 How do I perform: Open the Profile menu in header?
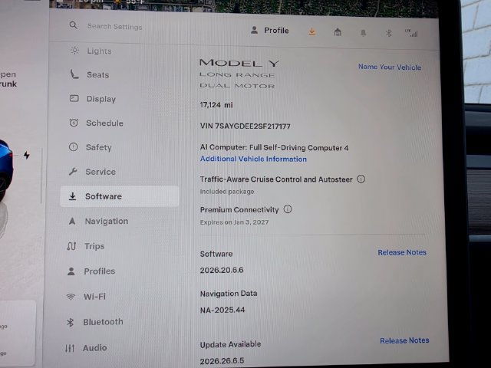(x=270, y=31)
